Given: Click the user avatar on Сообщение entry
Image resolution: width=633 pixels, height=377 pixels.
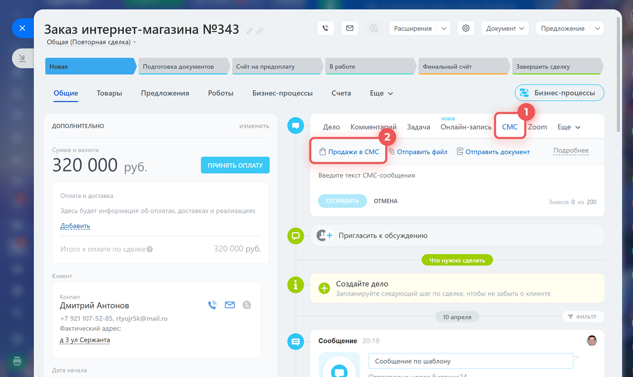Looking at the screenshot, I should 592,341.
